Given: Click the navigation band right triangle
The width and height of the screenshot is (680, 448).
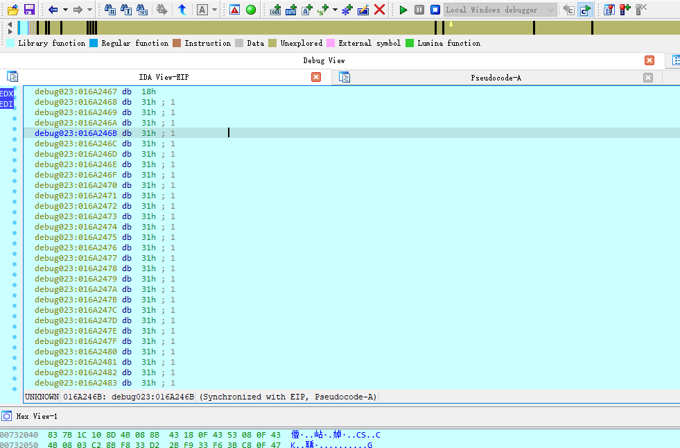Looking at the screenshot, I should click(x=10, y=31).
